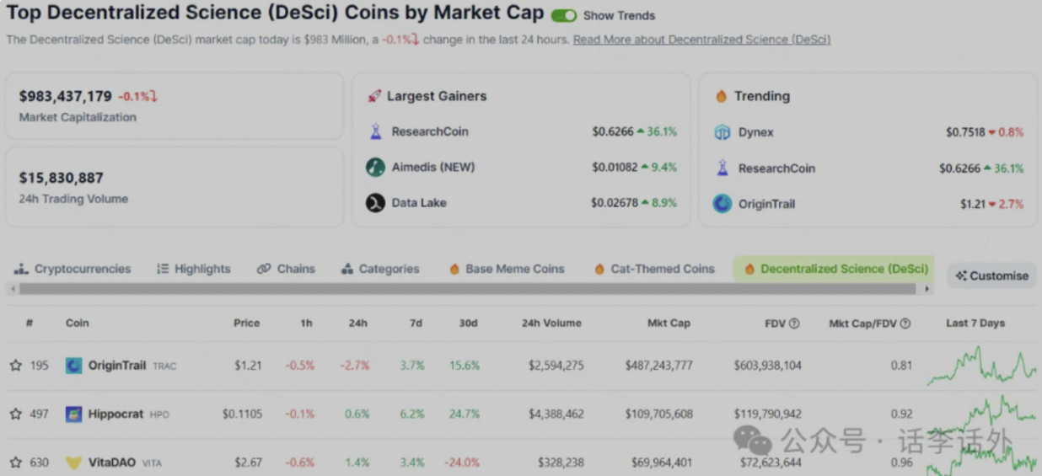The width and height of the screenshot is (1042, 476).
Task: Toggle the Show Trends switch
Action: 564,15
